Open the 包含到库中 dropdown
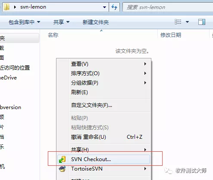This screenshot has width=213, height=180. 24,22
